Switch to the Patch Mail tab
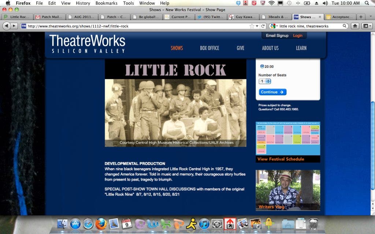375x234 pixels. pos(50,17)
